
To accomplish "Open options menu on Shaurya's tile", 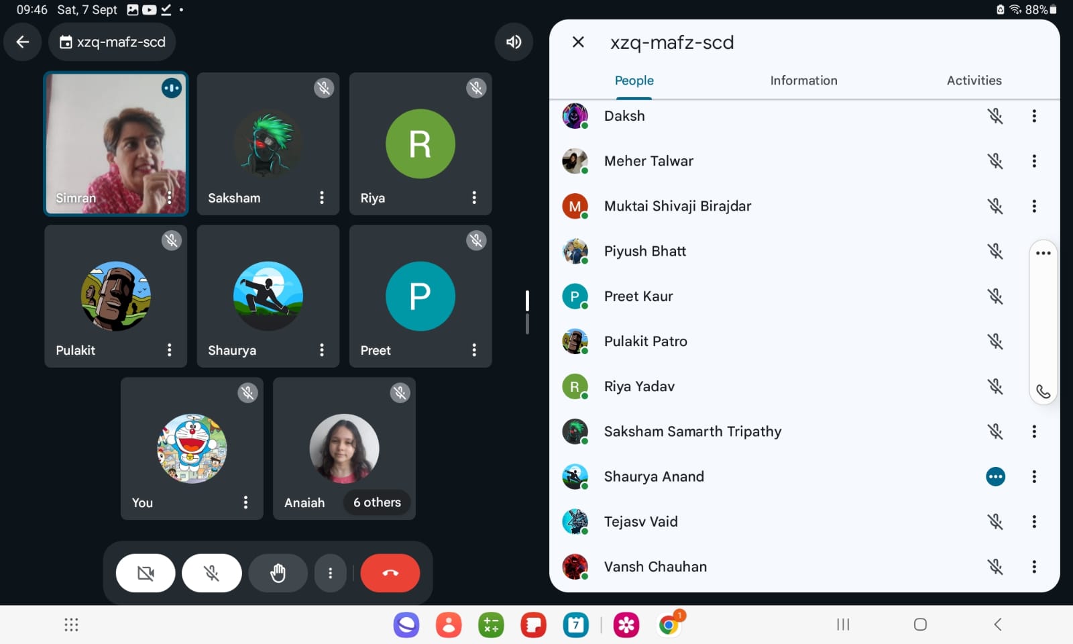I will [322, 350].
